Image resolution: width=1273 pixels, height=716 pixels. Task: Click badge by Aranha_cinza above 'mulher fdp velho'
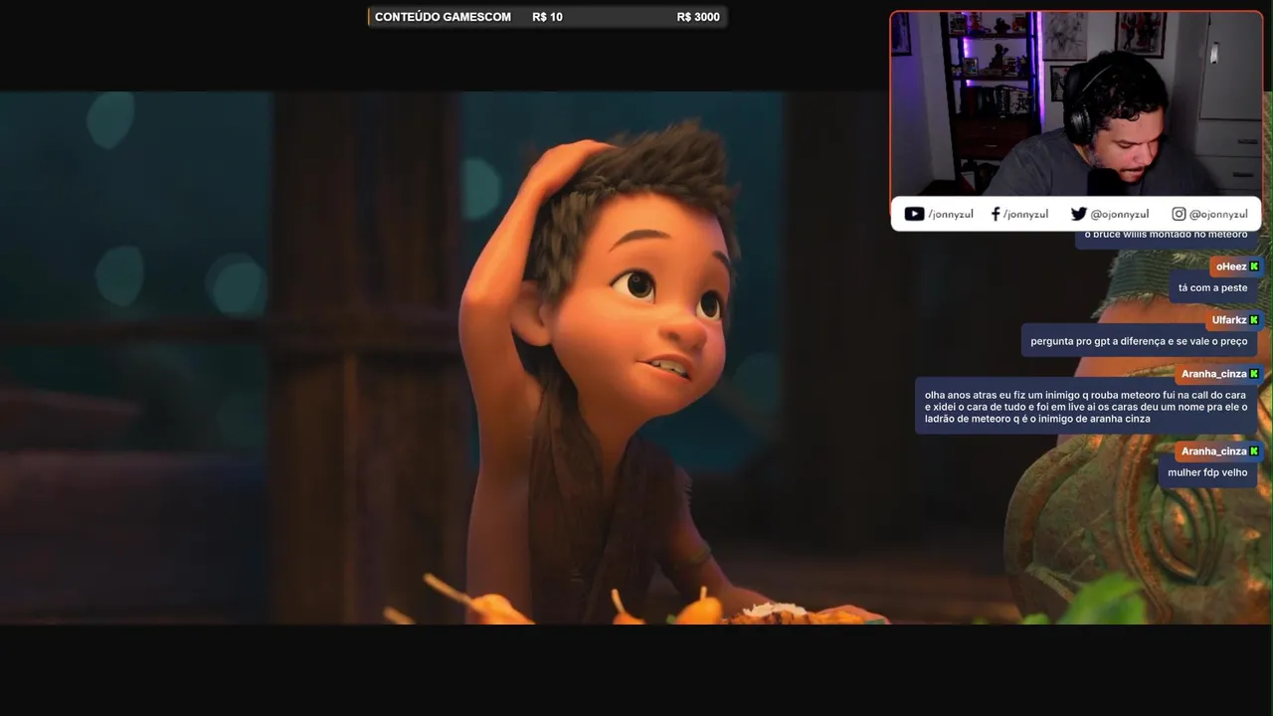[1254, 451]
